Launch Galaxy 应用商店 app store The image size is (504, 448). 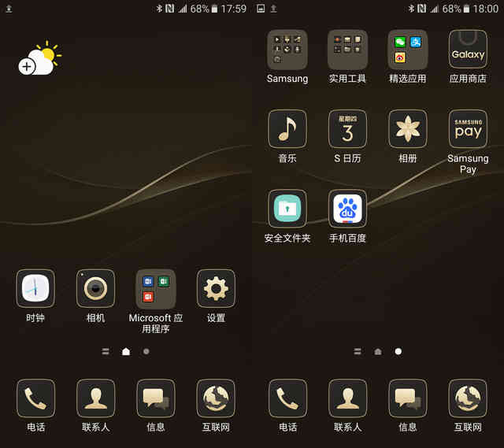[x=468, y=49]
